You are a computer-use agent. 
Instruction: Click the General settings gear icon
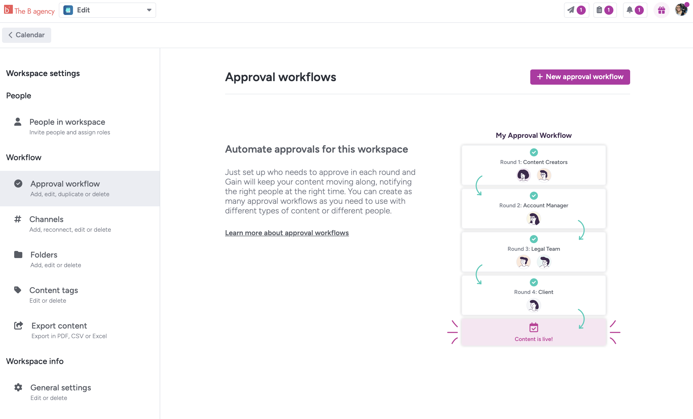tap(18, 387)
